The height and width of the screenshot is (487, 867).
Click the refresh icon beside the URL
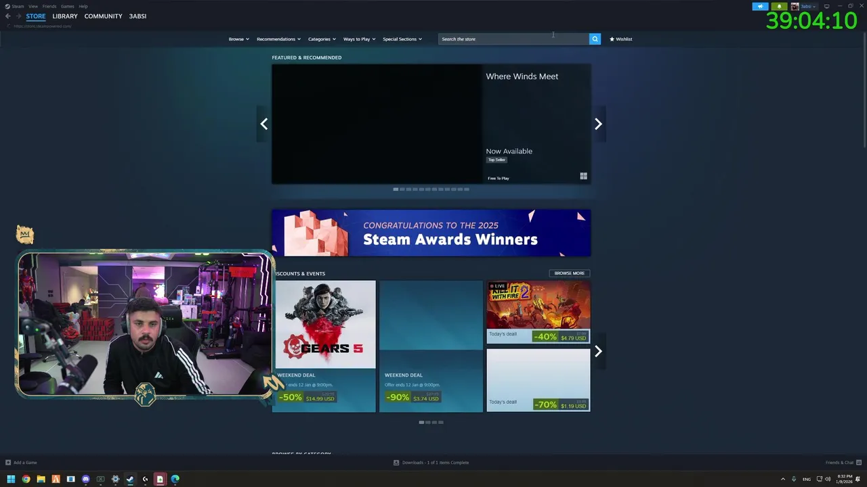[x=8, y=26]
